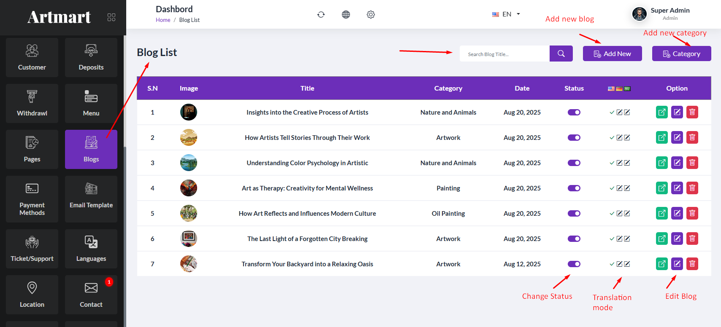Click the refresh icon in the header
This screenshot has width=721, height=327.
[321, 15]
